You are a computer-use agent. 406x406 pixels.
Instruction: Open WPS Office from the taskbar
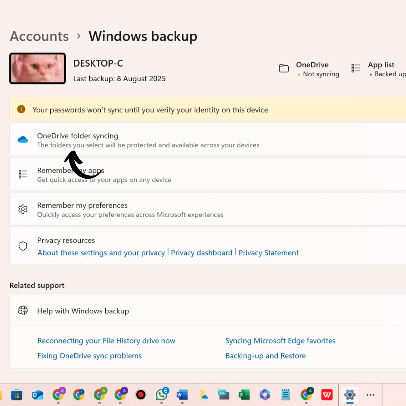pos(327,395)
